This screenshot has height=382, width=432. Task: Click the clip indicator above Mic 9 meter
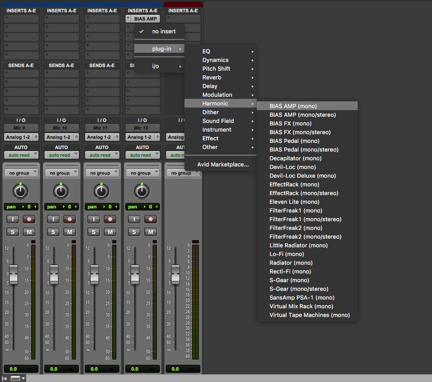pyautogui.click(x=33, y=242)
